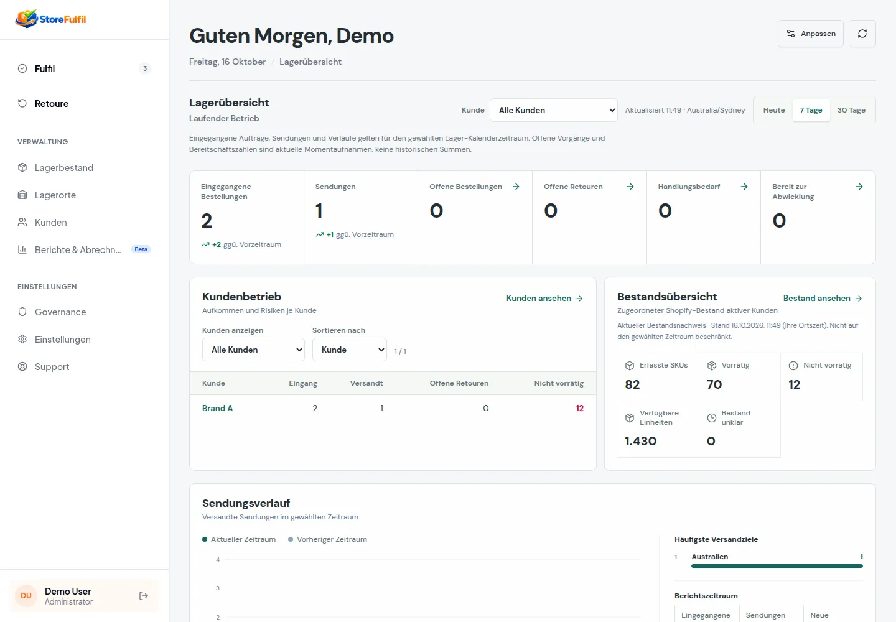Click the Kunden people icon
Viewport: 896px width, 622px height.
pyautogui.click(x=22, y=222)
